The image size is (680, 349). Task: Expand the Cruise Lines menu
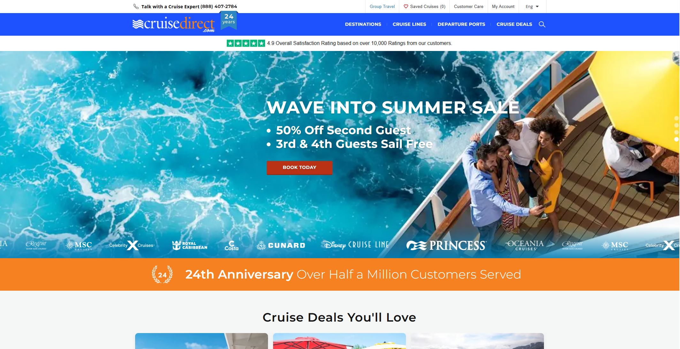[409, 24]
